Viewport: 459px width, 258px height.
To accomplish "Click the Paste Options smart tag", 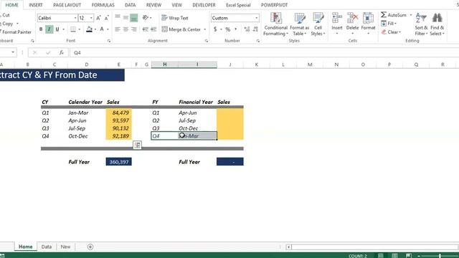I will [x=137, y=145].
